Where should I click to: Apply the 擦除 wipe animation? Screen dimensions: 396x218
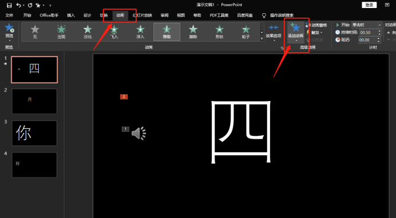pos(193,32)
